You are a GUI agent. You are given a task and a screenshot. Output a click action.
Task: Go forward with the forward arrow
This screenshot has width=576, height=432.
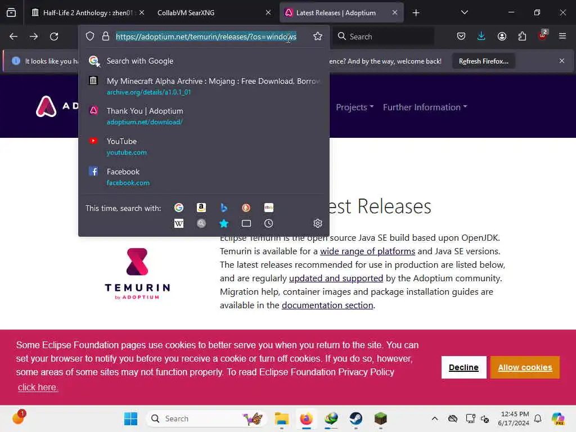point(34,37)
